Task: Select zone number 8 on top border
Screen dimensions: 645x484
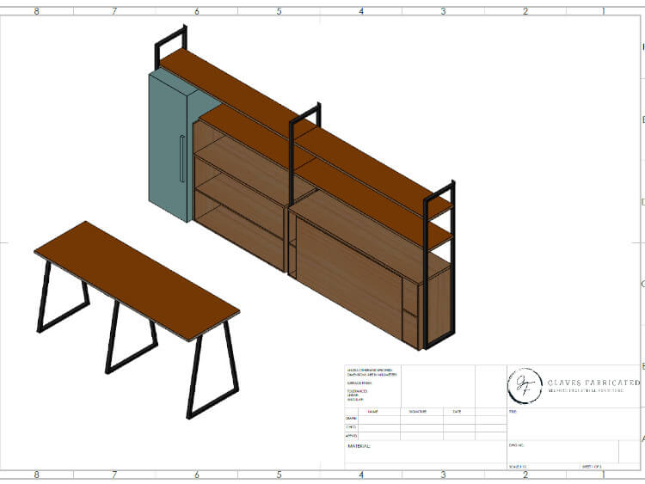Action: click(36, 11)
